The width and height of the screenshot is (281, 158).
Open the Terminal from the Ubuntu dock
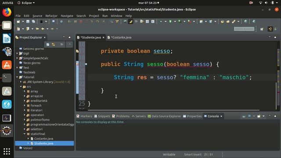tap(7, 78)
